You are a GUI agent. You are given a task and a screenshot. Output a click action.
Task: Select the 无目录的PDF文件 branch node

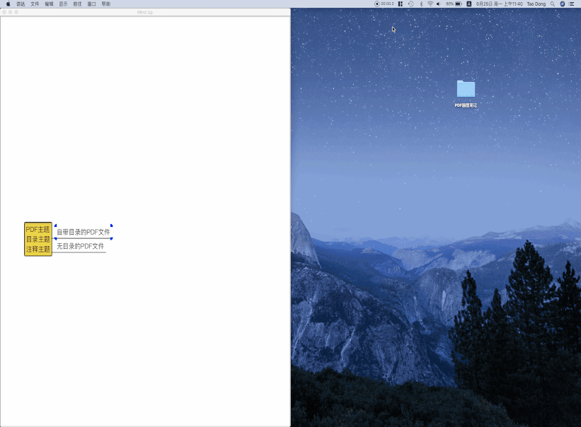click(80, 246)
